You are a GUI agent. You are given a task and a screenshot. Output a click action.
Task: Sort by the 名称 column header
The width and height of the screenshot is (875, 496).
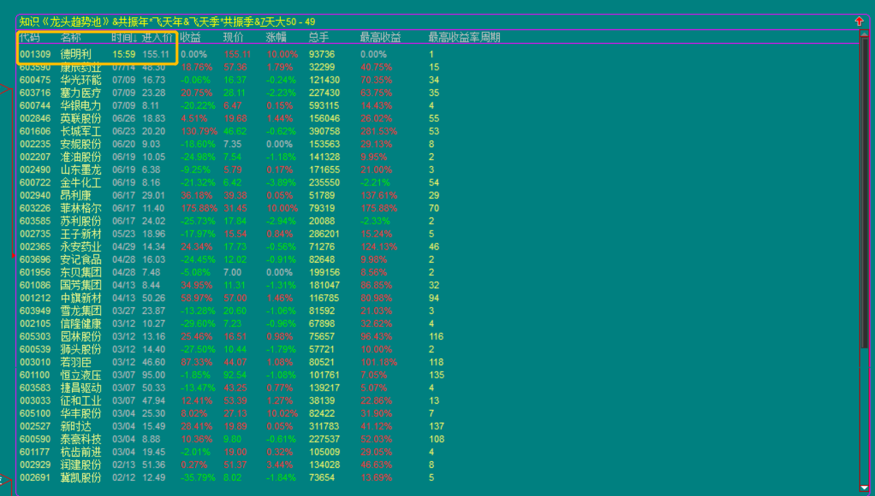(x=71, y=37)
